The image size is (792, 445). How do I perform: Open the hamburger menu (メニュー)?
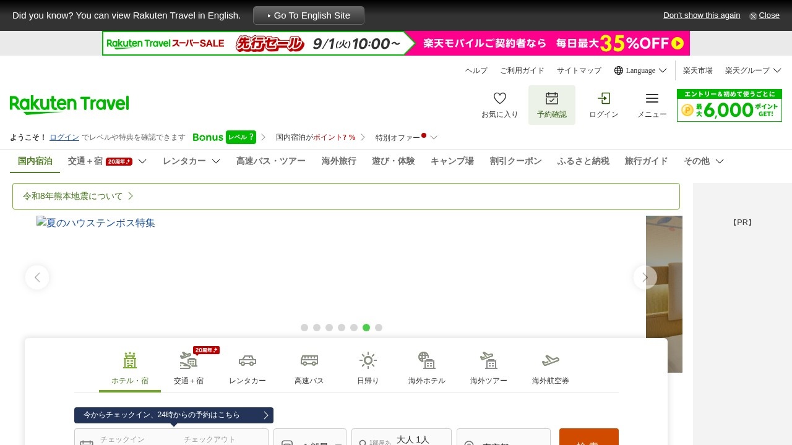[x=652, y=98]
